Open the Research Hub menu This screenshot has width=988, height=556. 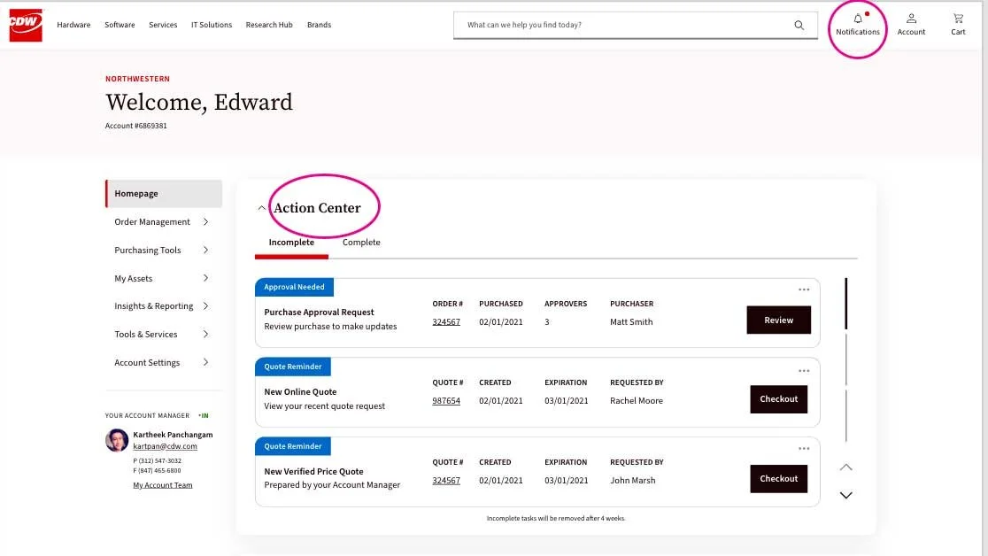pyautogui.click(x=269, y=25)
